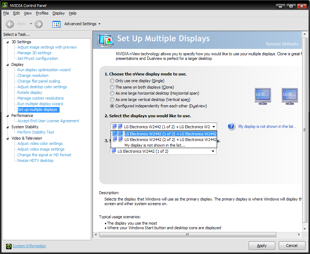
Task: Open Accept End User License Agreement
Action: click(x=48, y=121)
